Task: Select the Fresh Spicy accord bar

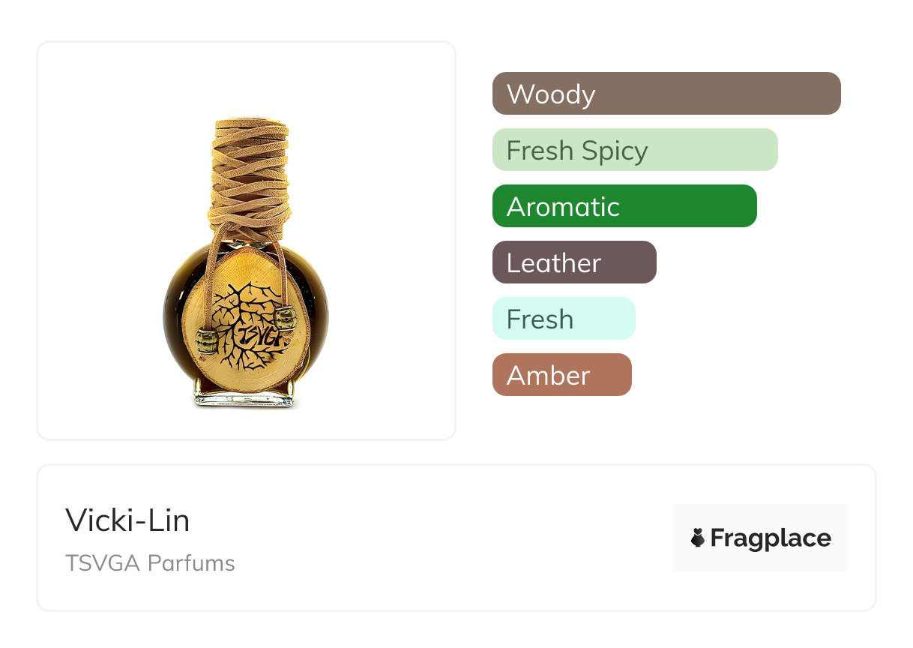Action: point(634,150)
